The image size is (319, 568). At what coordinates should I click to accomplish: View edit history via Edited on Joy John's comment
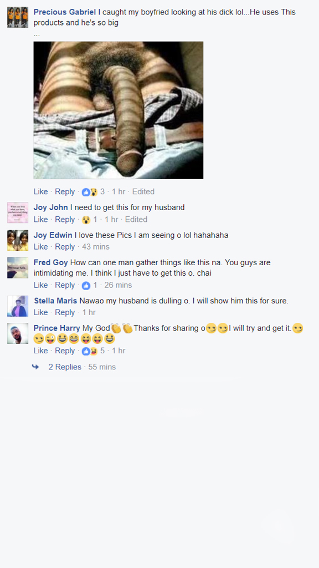point(136,220)
